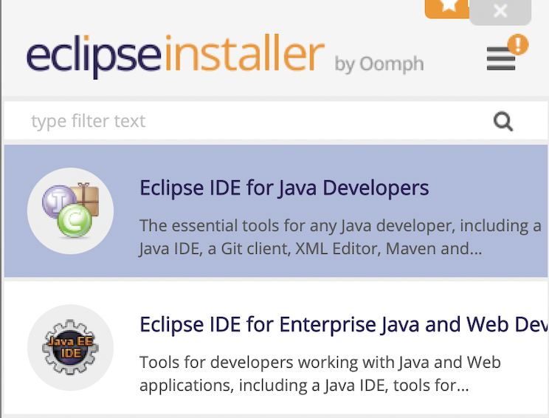This screenshot has height=418, width=549.
Task: Click the orange star bookmark icon
Action: pyautogui.click(x=447, y=8)
